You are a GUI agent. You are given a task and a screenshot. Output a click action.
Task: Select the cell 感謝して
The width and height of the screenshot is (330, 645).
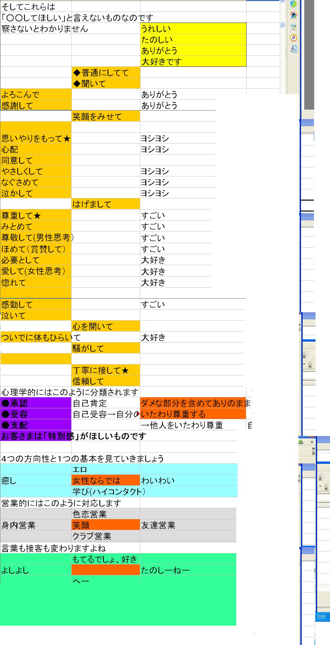pyautogui.click(x=36, y=105)
